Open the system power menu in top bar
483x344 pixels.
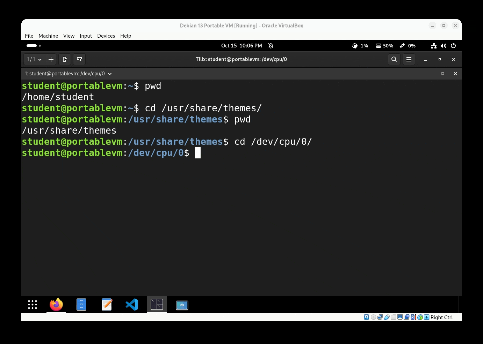[453, 46]
